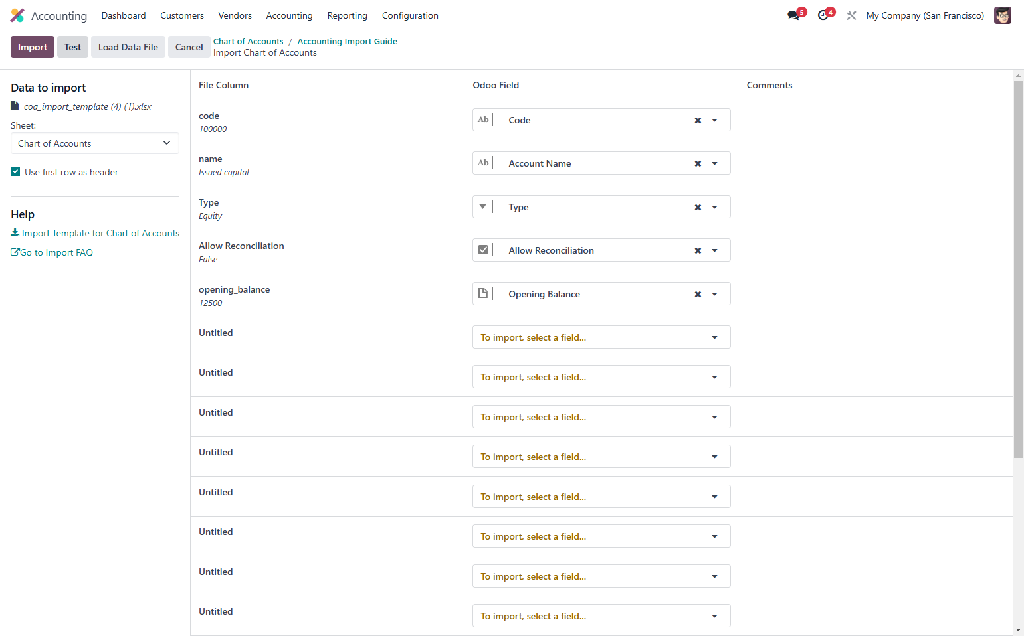Expand the Type field dropdown arrow
This screenshot has width=1024, height=636.
point(715,207)
